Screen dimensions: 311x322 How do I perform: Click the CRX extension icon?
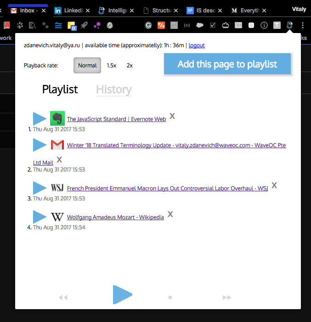238,25
